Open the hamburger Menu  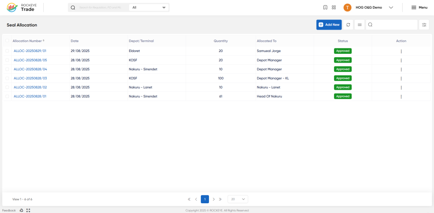(419, 8)
